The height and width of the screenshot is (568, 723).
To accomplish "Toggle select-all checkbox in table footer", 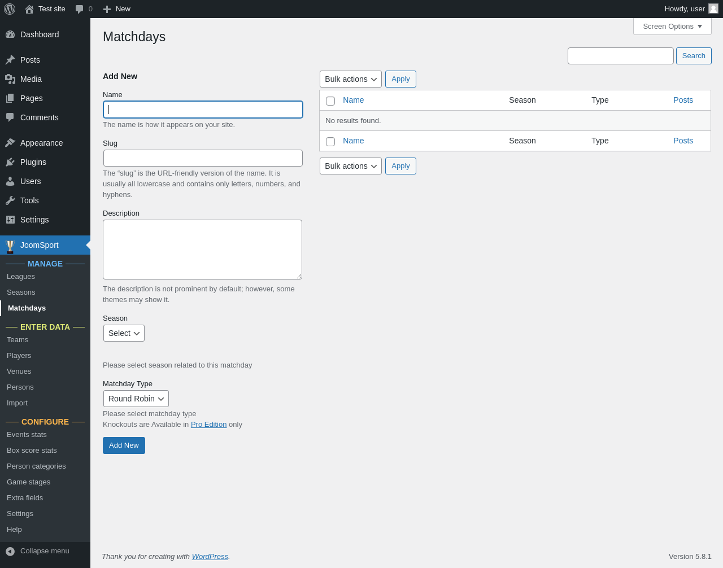I will 330,142.
